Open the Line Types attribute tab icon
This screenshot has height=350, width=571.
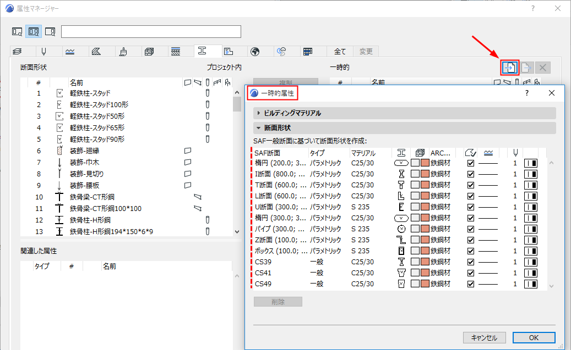coord(70,52)
